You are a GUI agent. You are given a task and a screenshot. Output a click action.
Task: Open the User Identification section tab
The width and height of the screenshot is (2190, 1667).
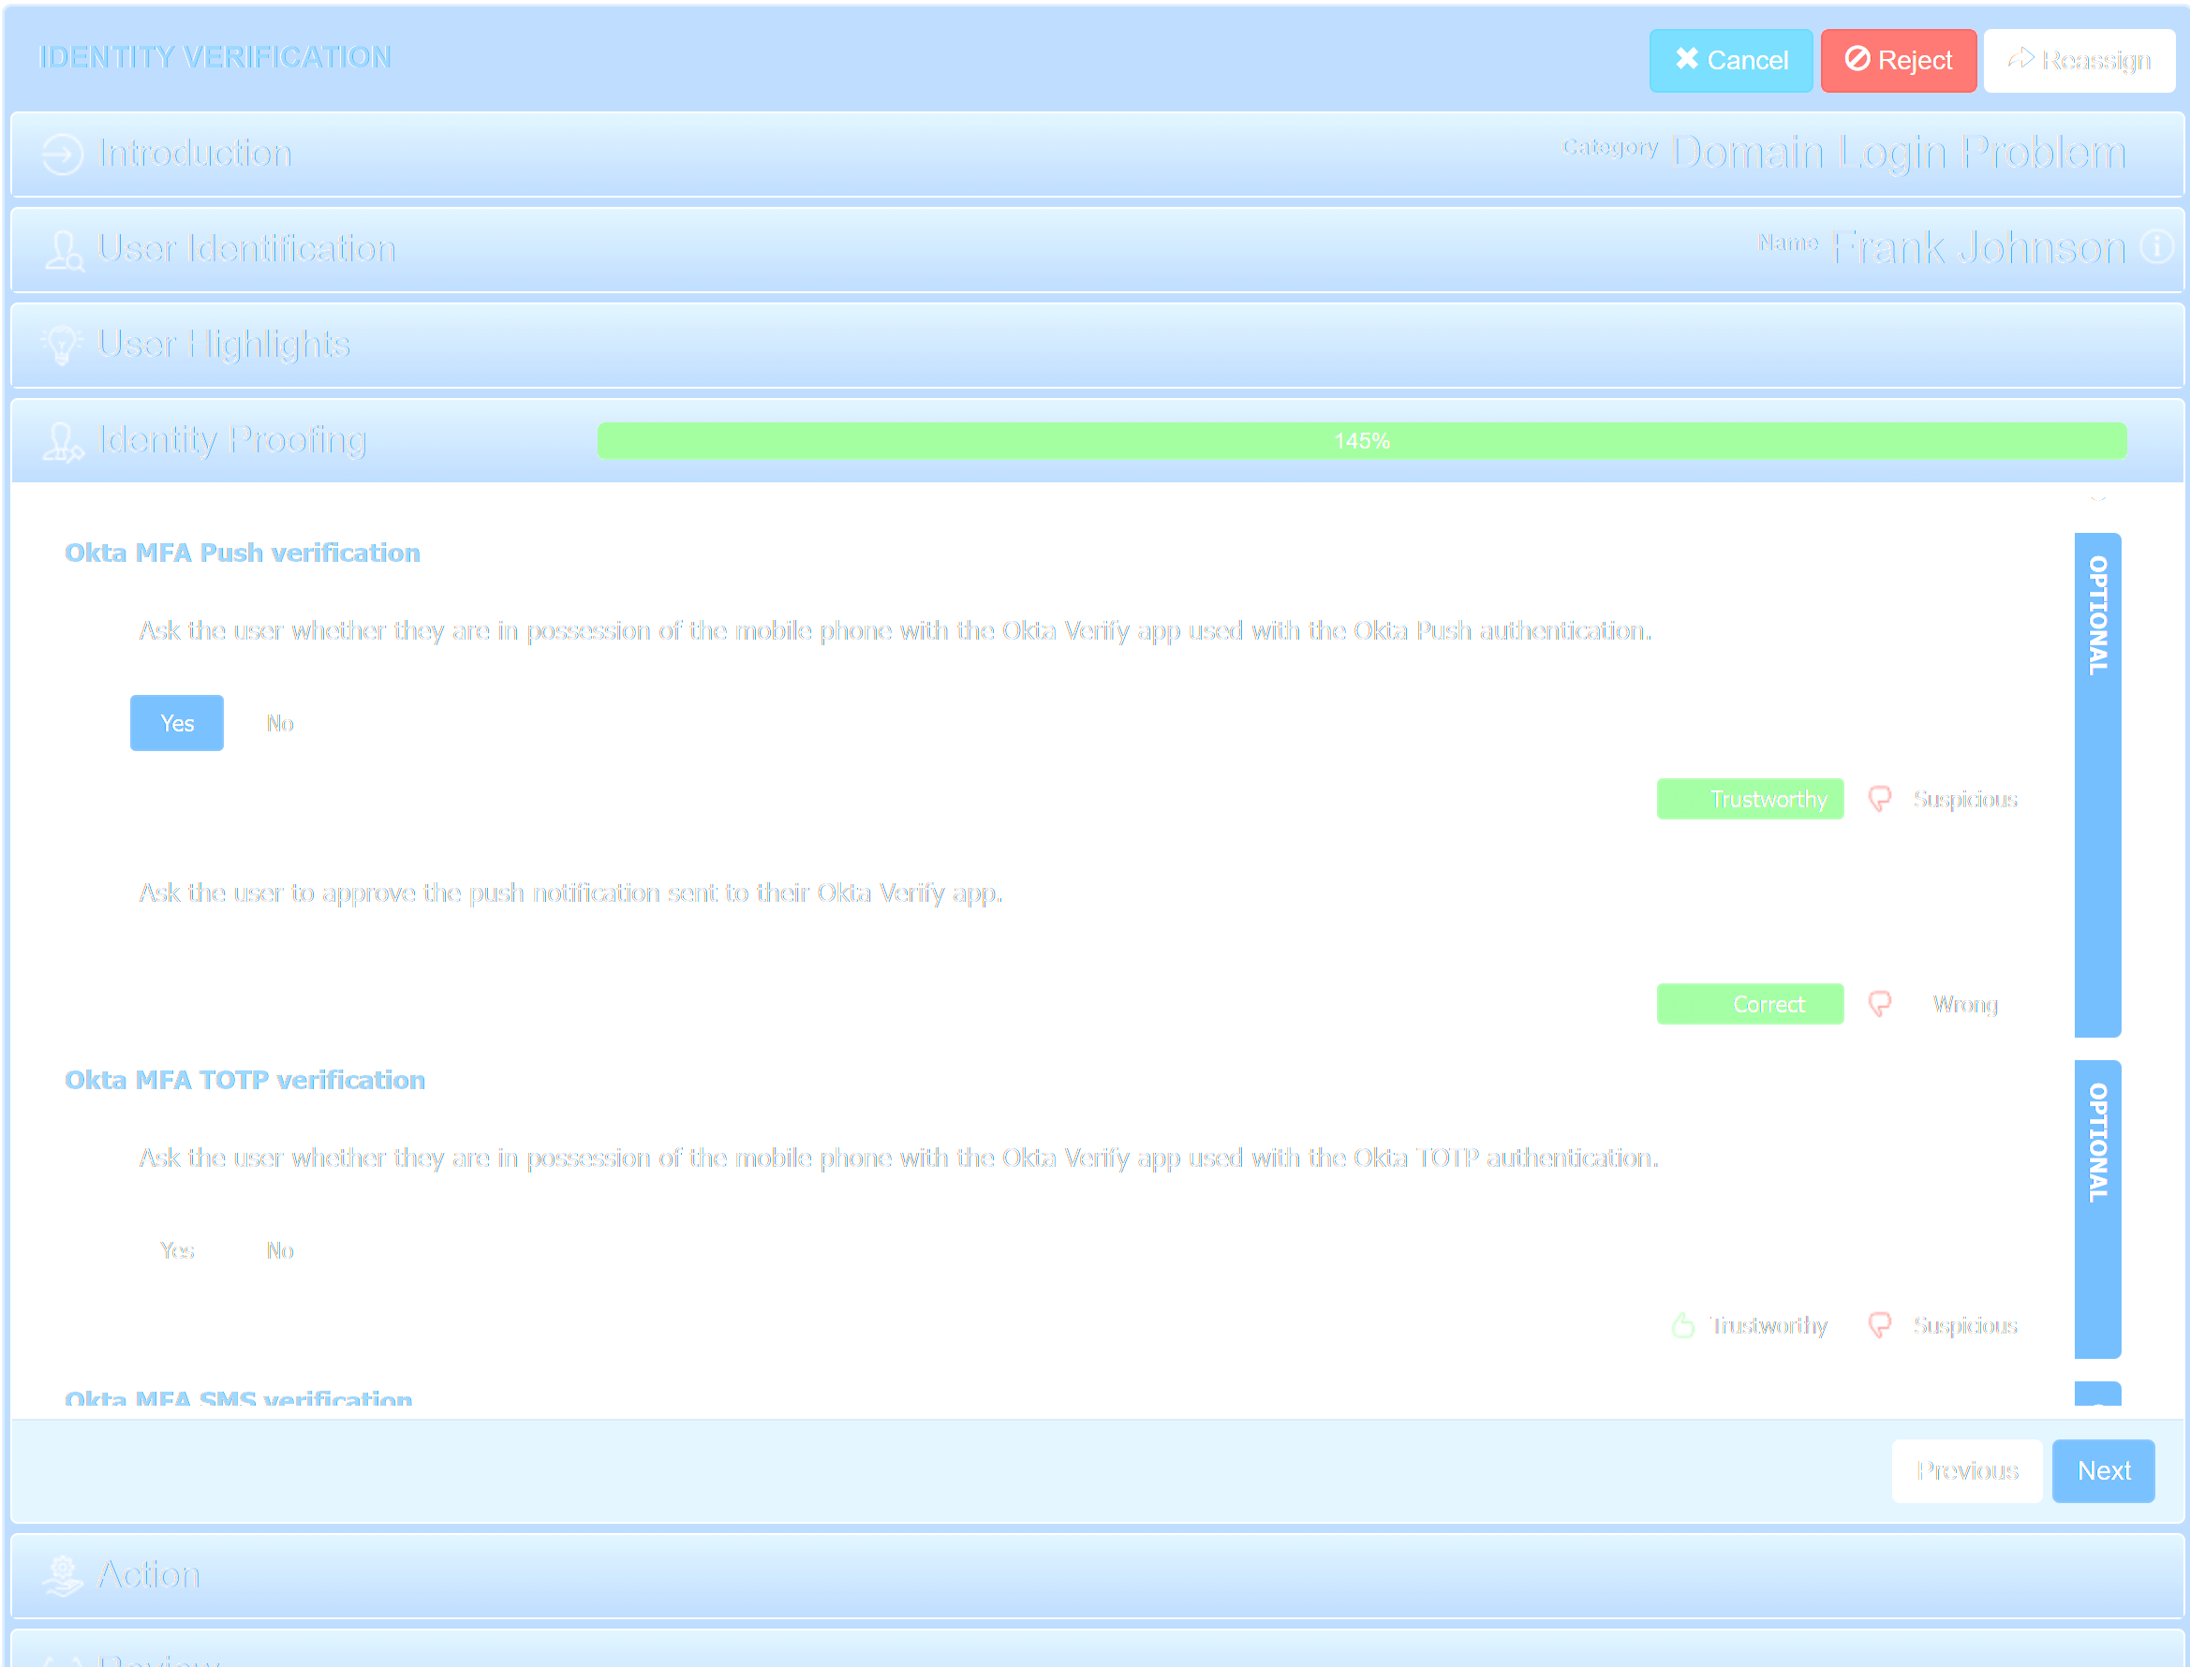246,249
